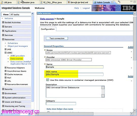This screenshot has width=137, height=116.
Task: Expand the Mail node
Action: (x=6, y=78)
